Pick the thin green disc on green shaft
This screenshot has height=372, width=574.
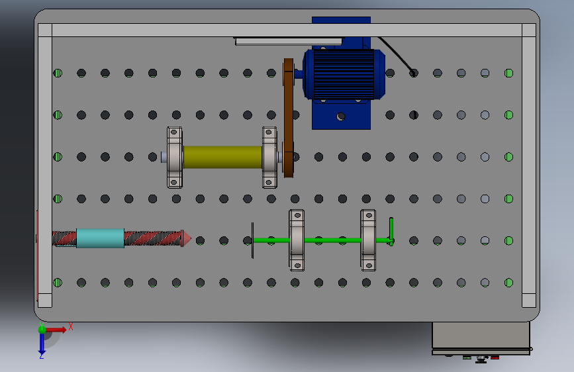tap(253, 240)
